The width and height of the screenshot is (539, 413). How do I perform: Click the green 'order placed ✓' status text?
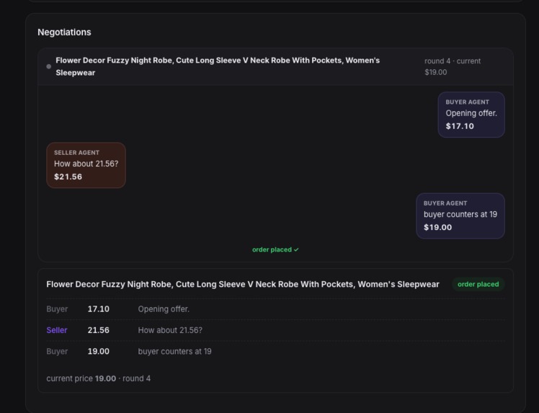(x=275, y=249)
